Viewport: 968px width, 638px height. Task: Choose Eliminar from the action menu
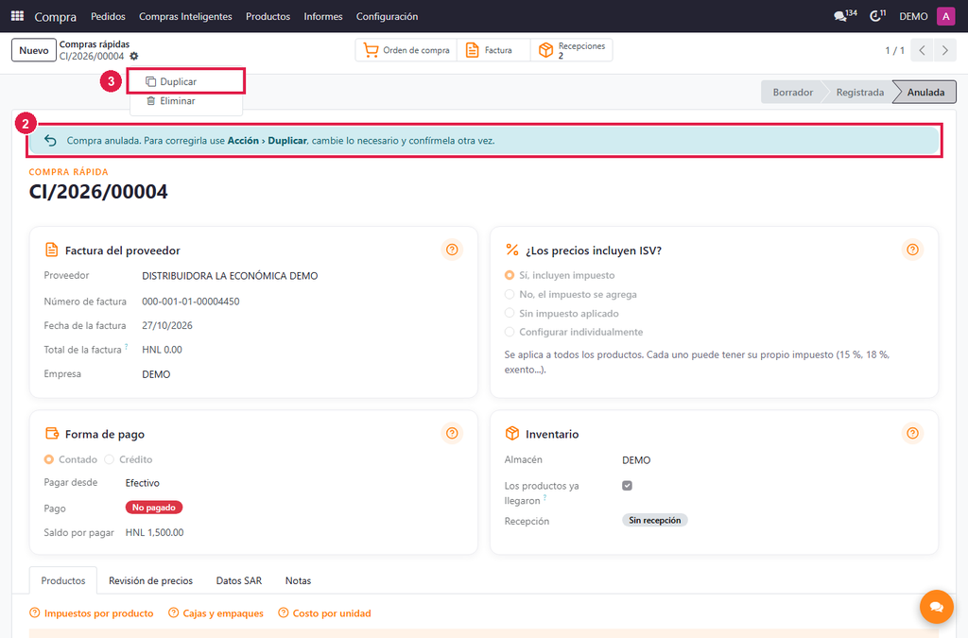pyautogui.click(x=186, y=100)
